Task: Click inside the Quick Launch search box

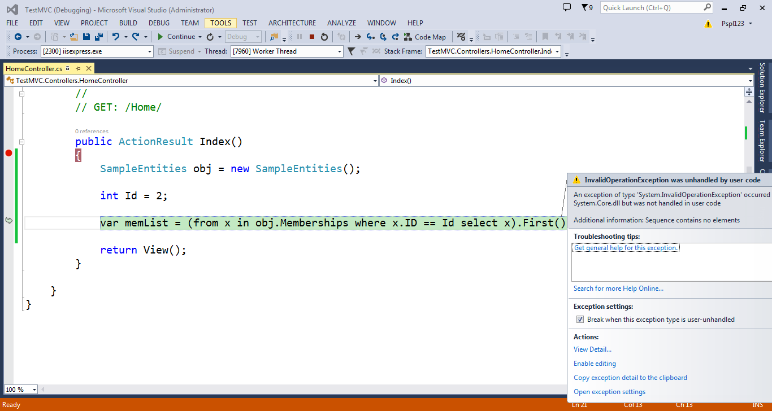Action: coord(650,7)
